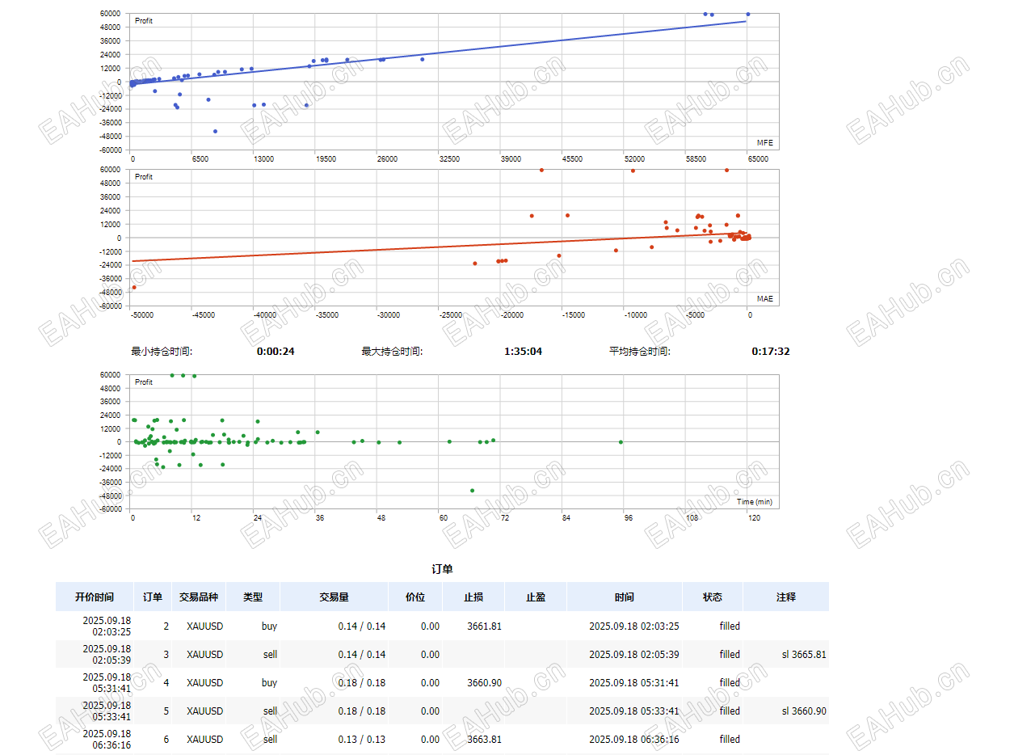The height and width of the screenshot is (755, 1031).
Task: Click stop loss value 3663.81
Action: 484,740
